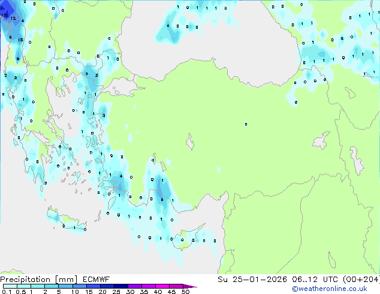380x294 pixels.
Task: Click the 35–40 mm violet legend box
Action: click(149, 286)
